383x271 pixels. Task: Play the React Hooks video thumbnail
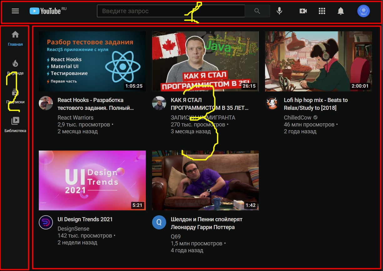click(x=92, y=61)
